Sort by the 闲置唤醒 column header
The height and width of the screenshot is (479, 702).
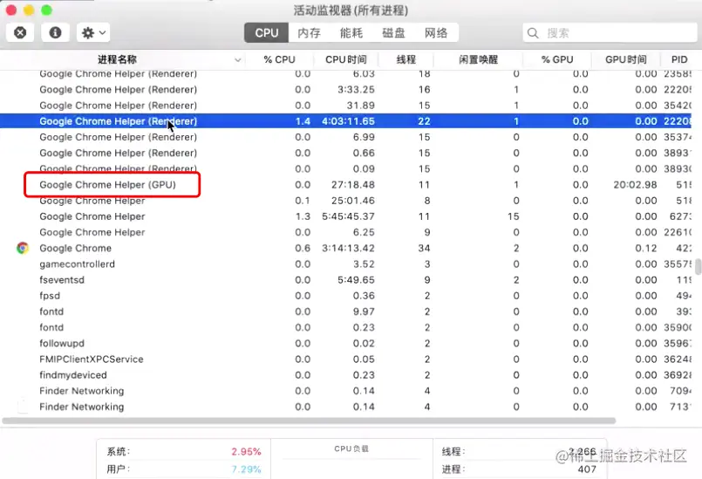point(478,59)
